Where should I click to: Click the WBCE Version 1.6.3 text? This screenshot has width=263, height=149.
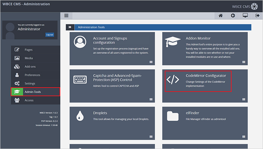[x=49, y=113]
